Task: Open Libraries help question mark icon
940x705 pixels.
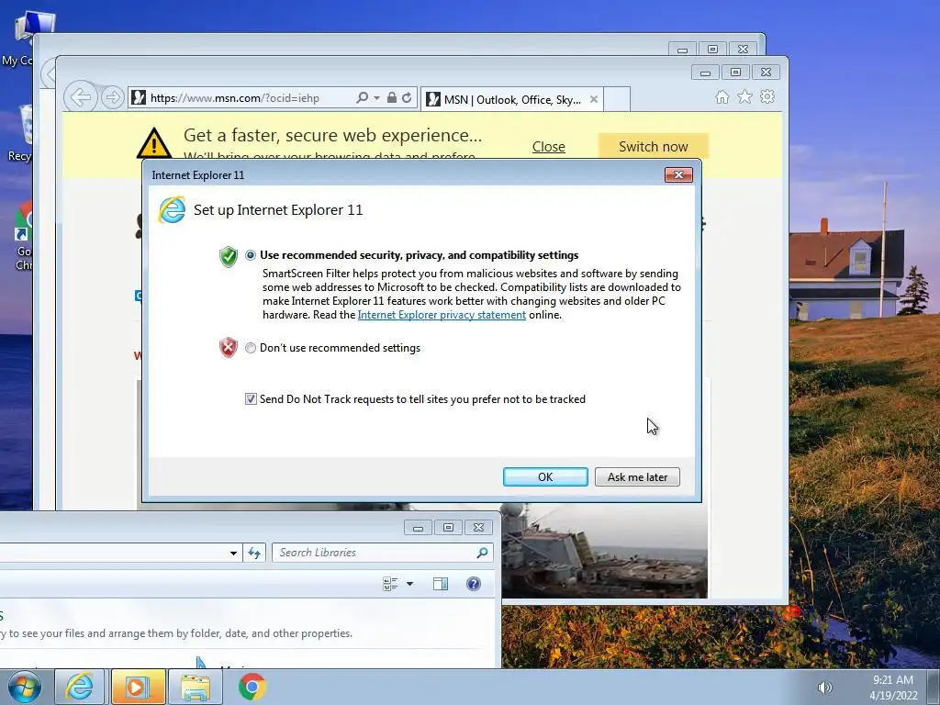Action: pyautogui.click(x=474, y=584)
